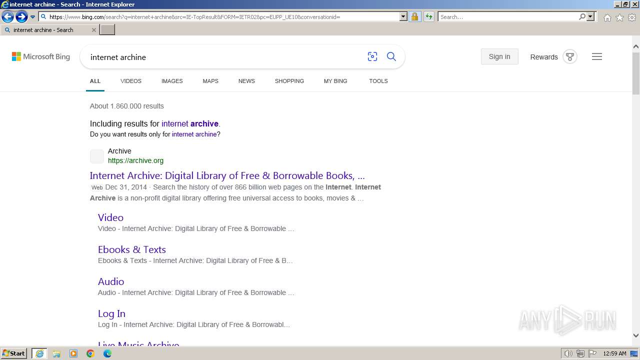
Task: Expand the IE search provider dropdown
Action: 590,17
